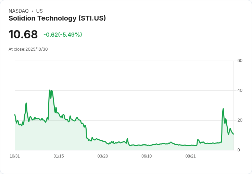Select the 01/15 date axis label
252x174 pixels.
[59, 156]
